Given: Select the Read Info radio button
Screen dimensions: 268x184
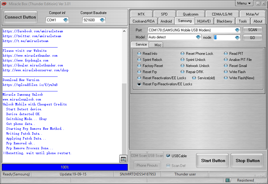Looking at the screenshot, I should click(x=139, y=54).
